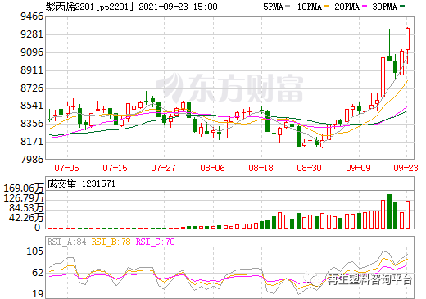Click RSI axis label 19

38,294
